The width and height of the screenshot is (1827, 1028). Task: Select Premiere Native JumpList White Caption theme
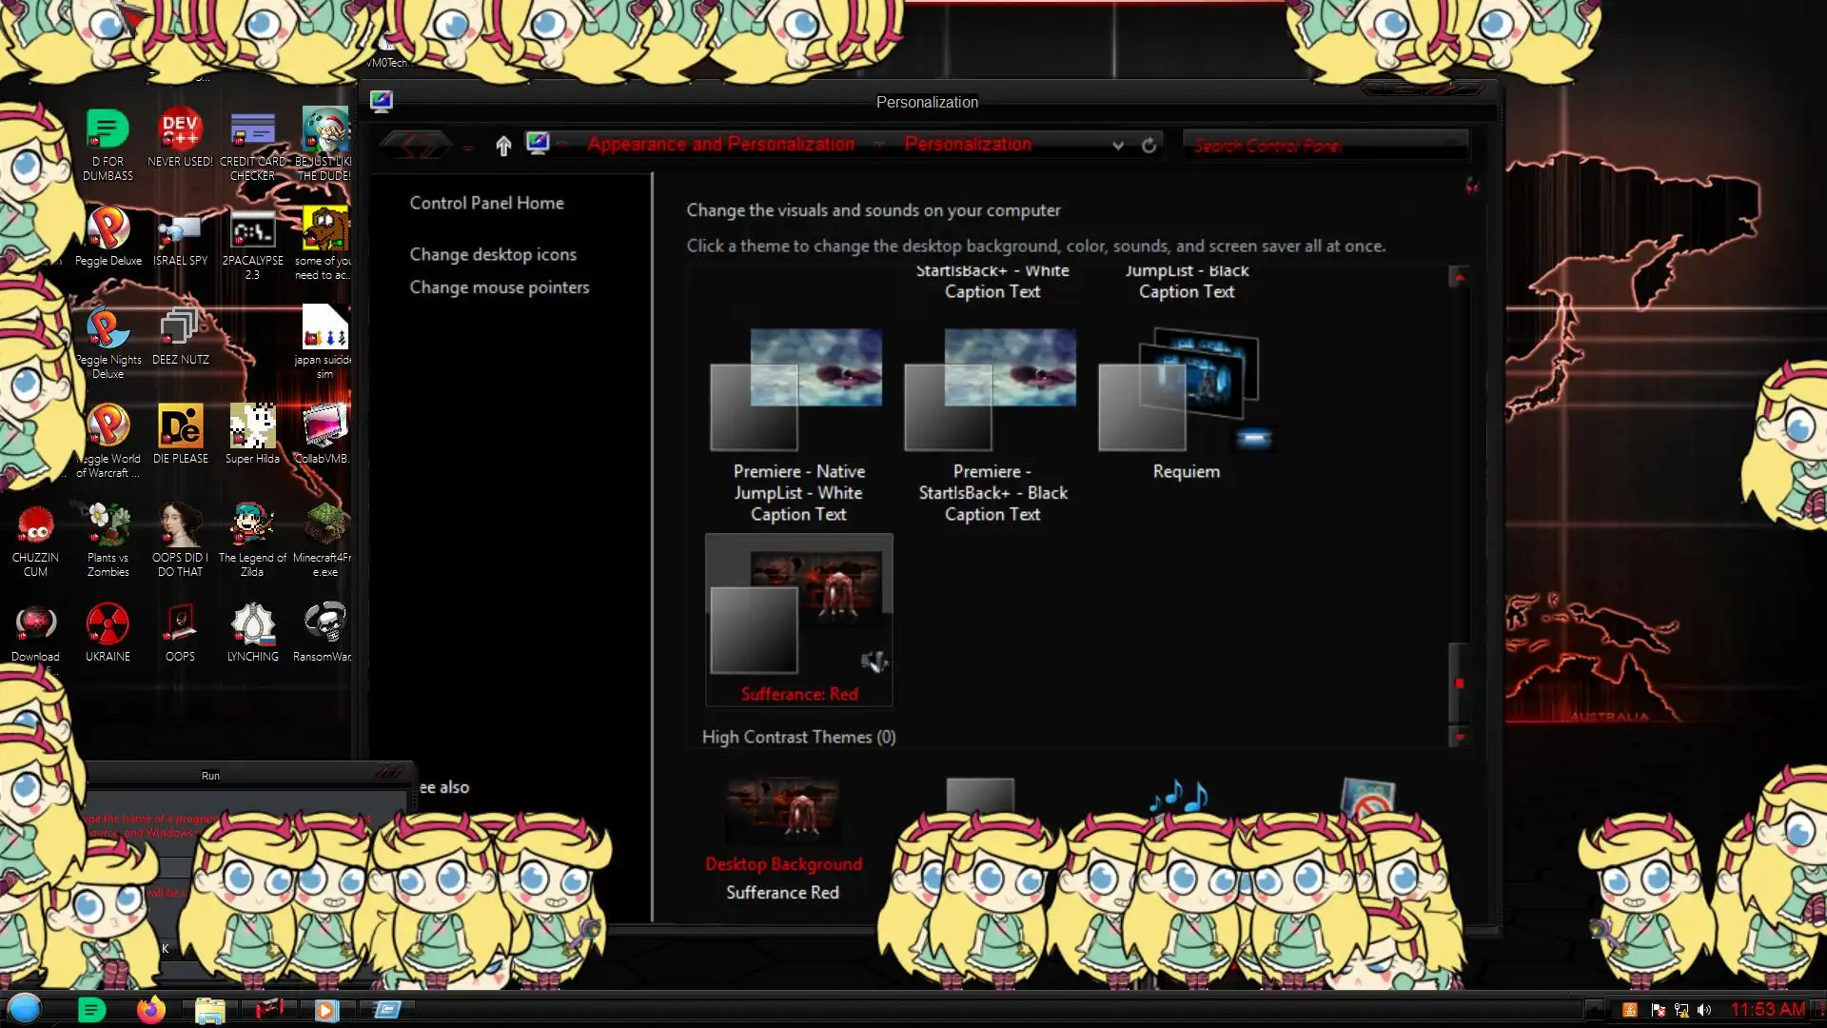(x=798, y=392)
